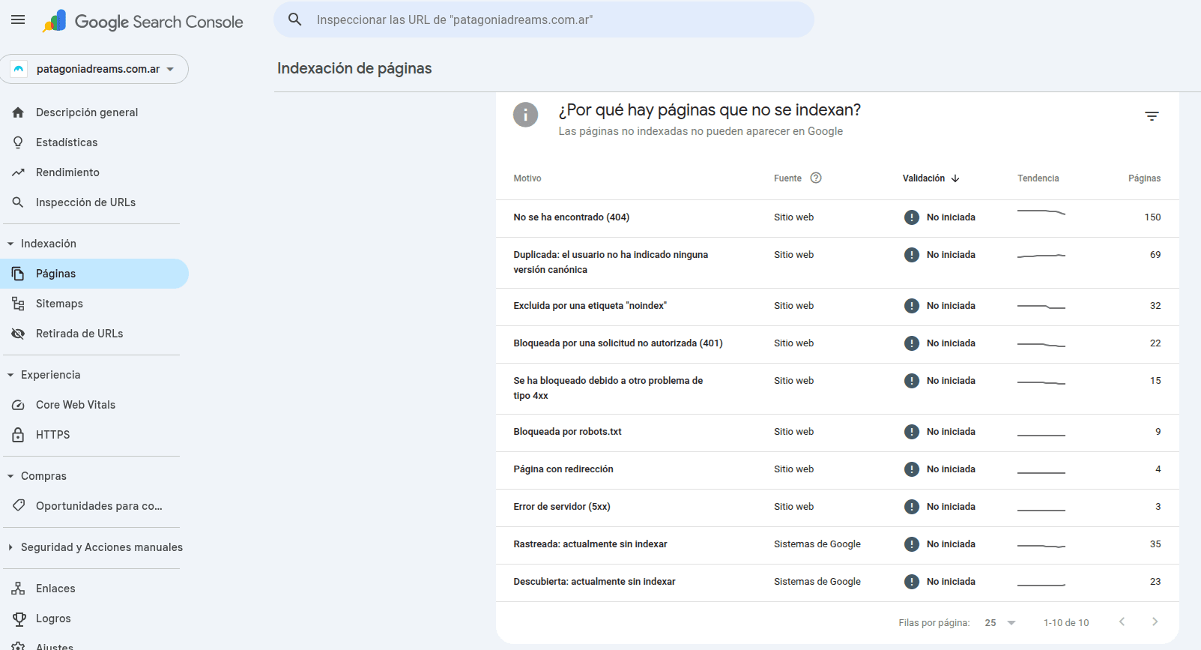Open Inspección de URLs menu item
The height and width of the screenshot is (650, 1201).
pos(94,202)
